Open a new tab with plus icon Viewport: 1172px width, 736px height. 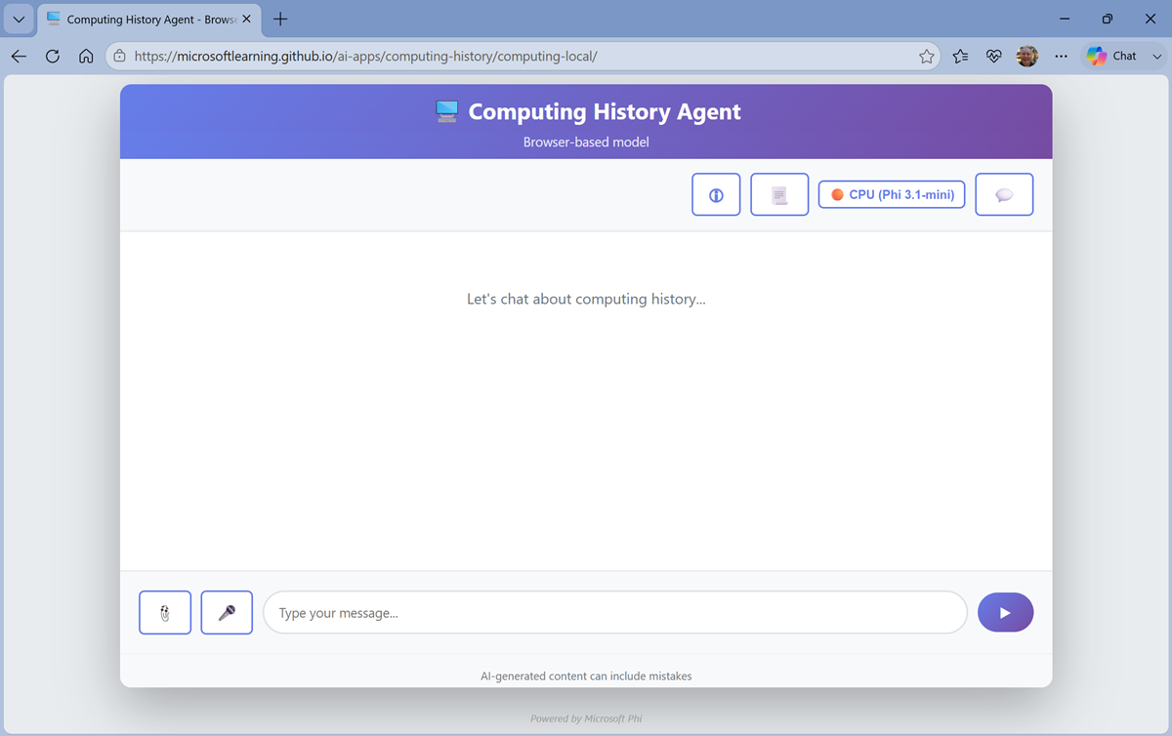tap(280, 20)
